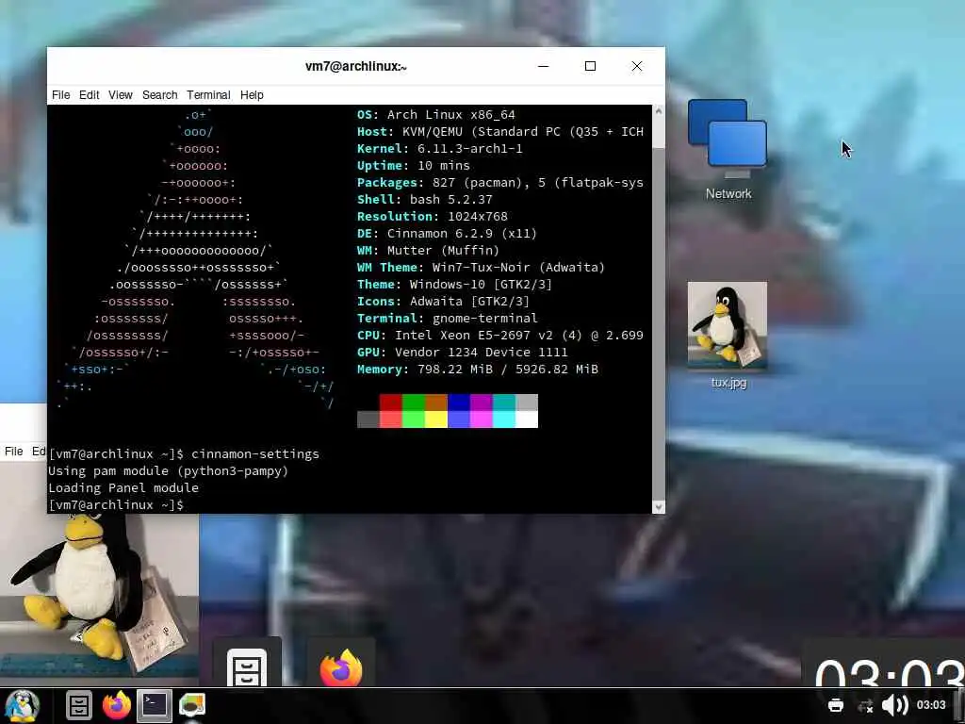Click the terminal scrollbar down arrow
Viewport: 965px width, 724px height.
tap(659, 506)
